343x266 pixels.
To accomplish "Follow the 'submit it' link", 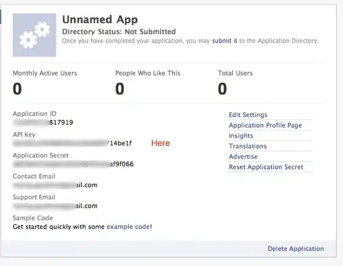I will point(225,41).
